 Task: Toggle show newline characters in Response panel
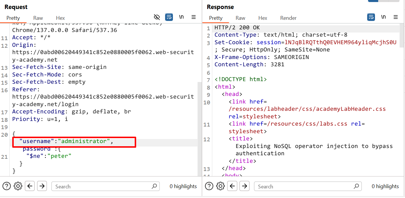click(383, 17)
